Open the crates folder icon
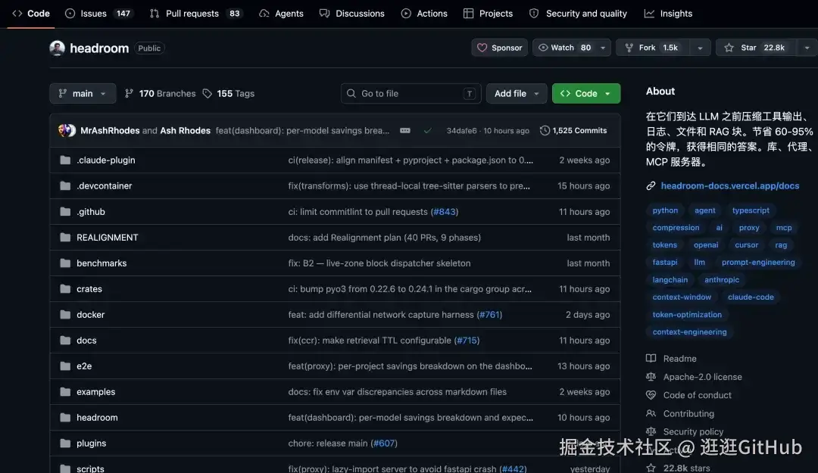The image size is (818, 473). (65, 289)
